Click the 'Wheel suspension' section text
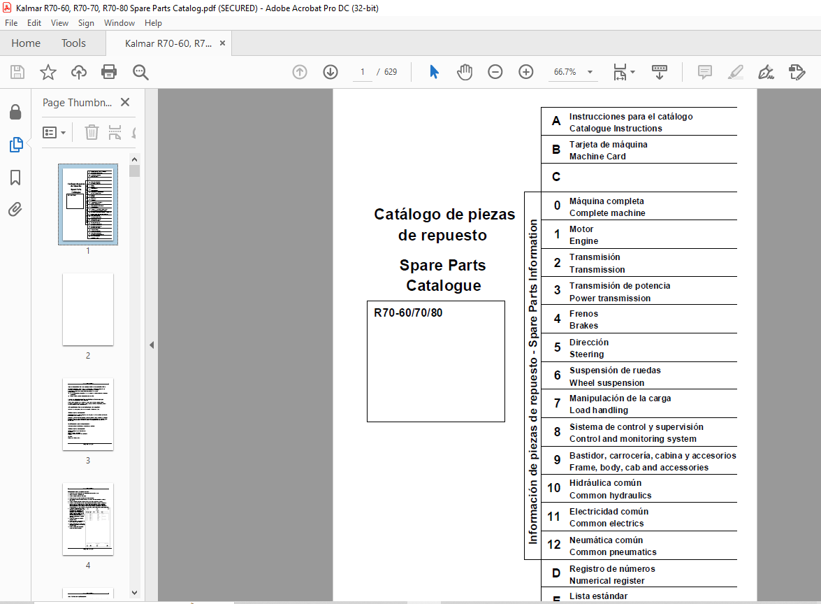Viewport: 821px width, 604px height. click(606, 383)
